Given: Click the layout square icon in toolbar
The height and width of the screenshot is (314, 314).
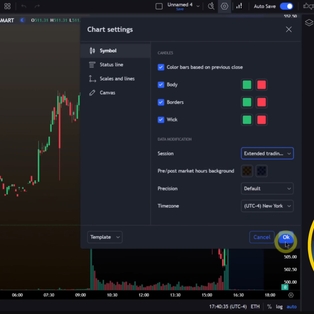Looking at the screenshot, I should click(x=159, y=6).
